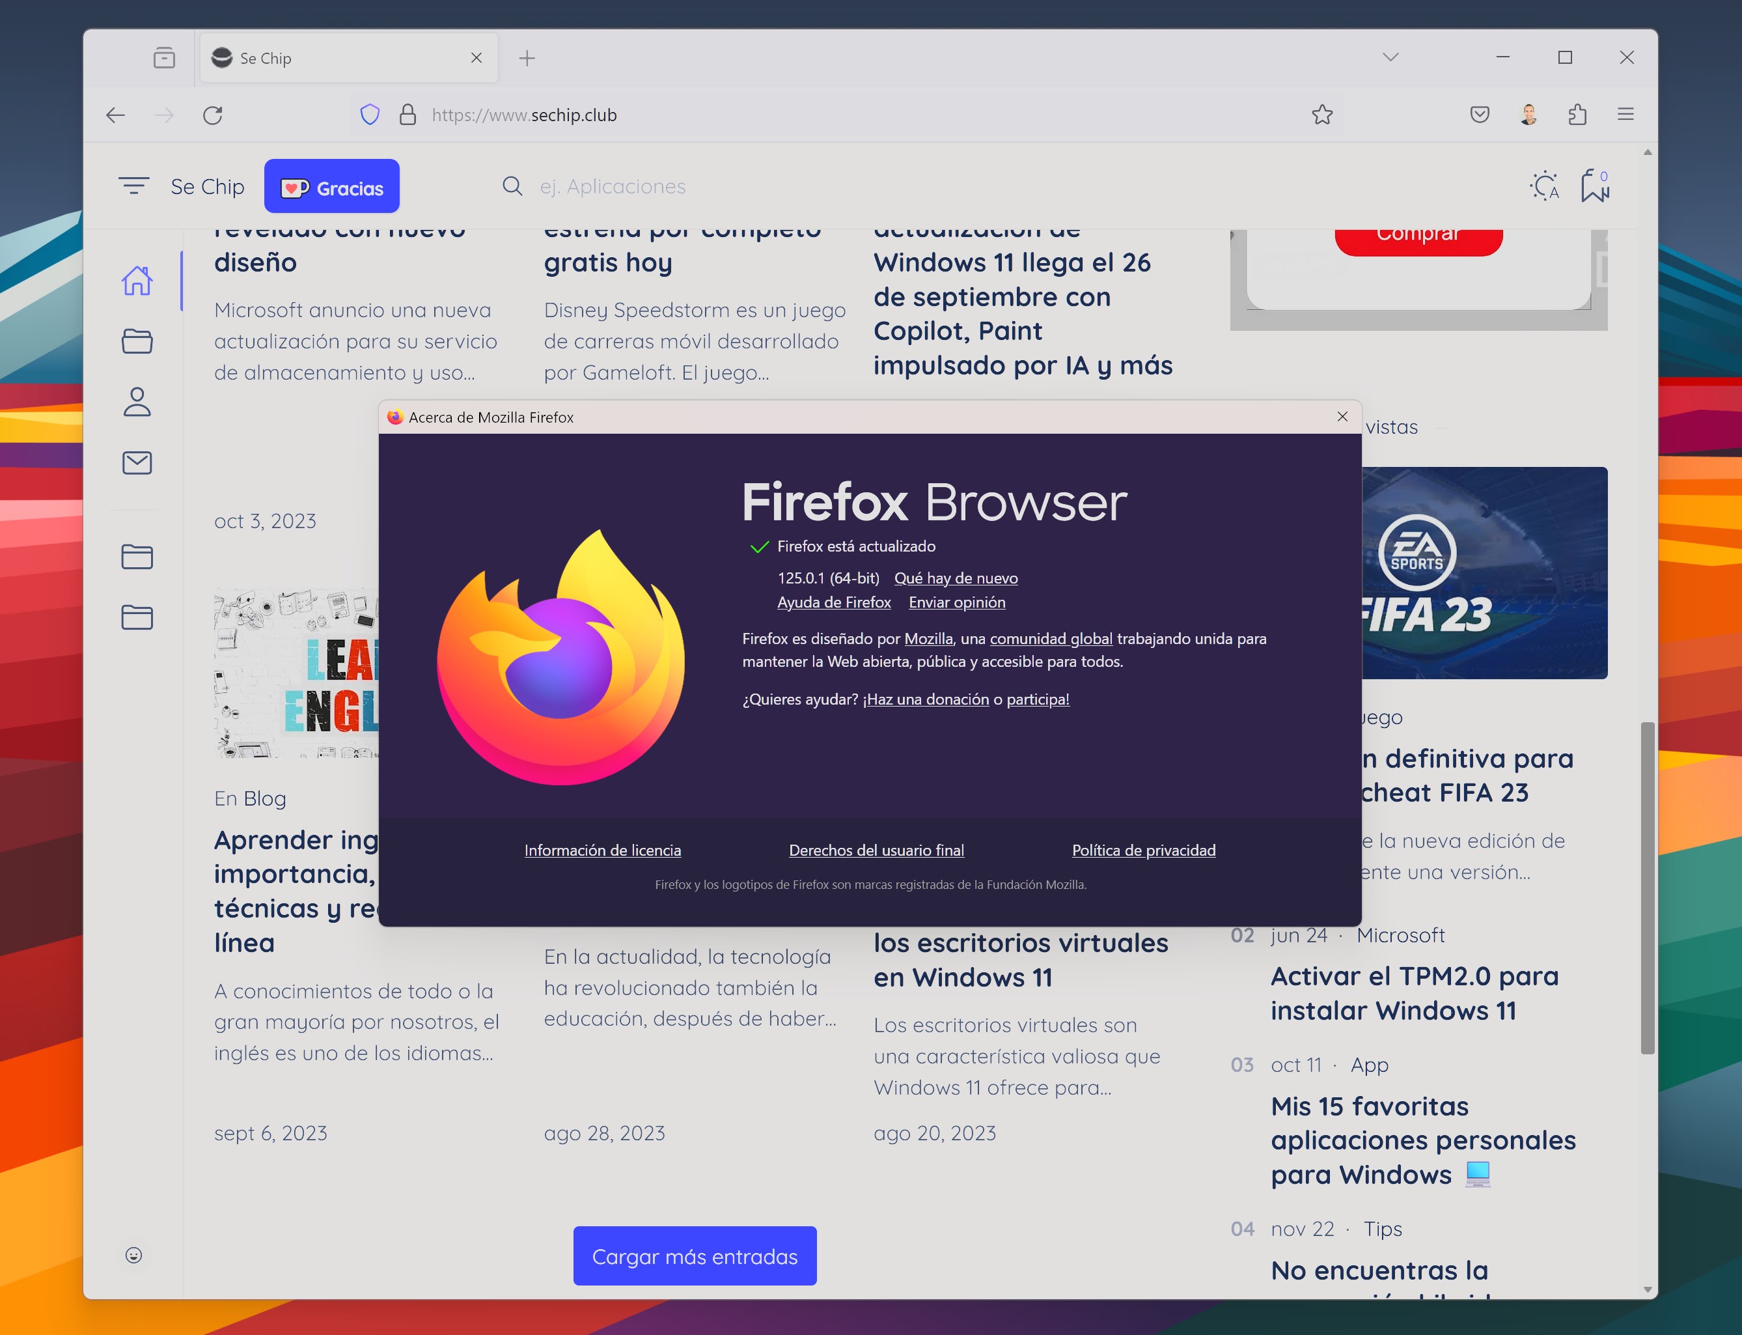Open 'los escritorios virtuales en Windows 11' article
1742x1335 pixels.
coord(1021,960)
